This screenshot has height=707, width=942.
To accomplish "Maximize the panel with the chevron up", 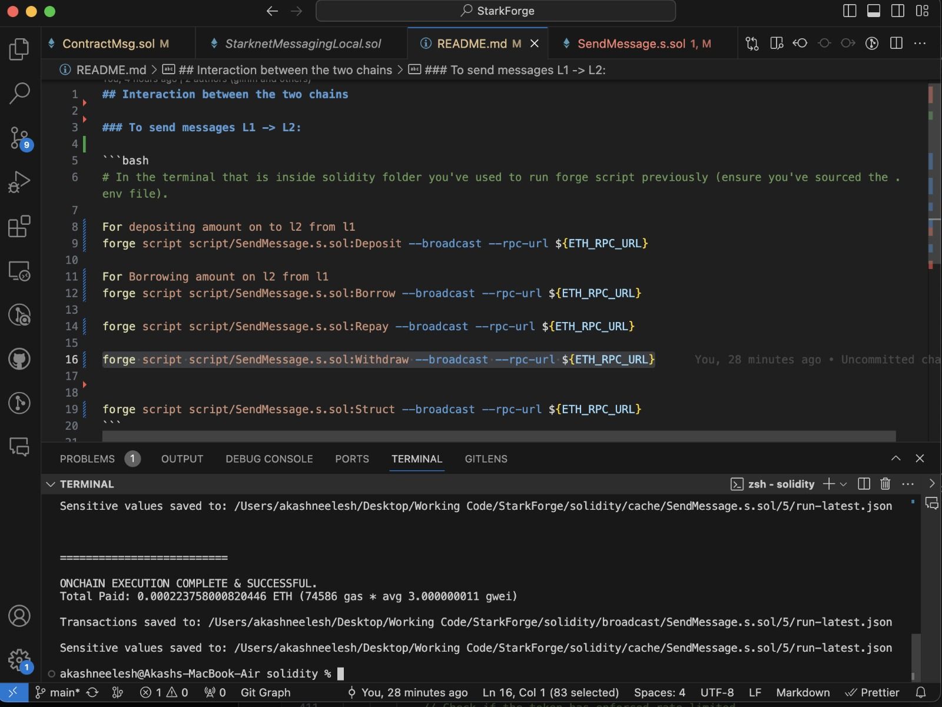I will [895, 458].
